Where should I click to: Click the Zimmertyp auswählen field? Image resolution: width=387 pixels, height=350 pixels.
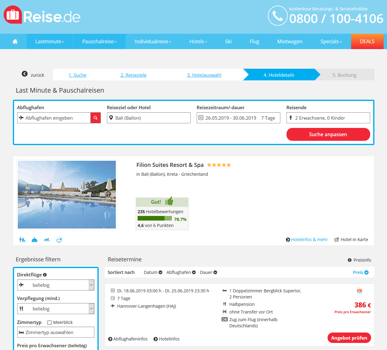(56, 332)
